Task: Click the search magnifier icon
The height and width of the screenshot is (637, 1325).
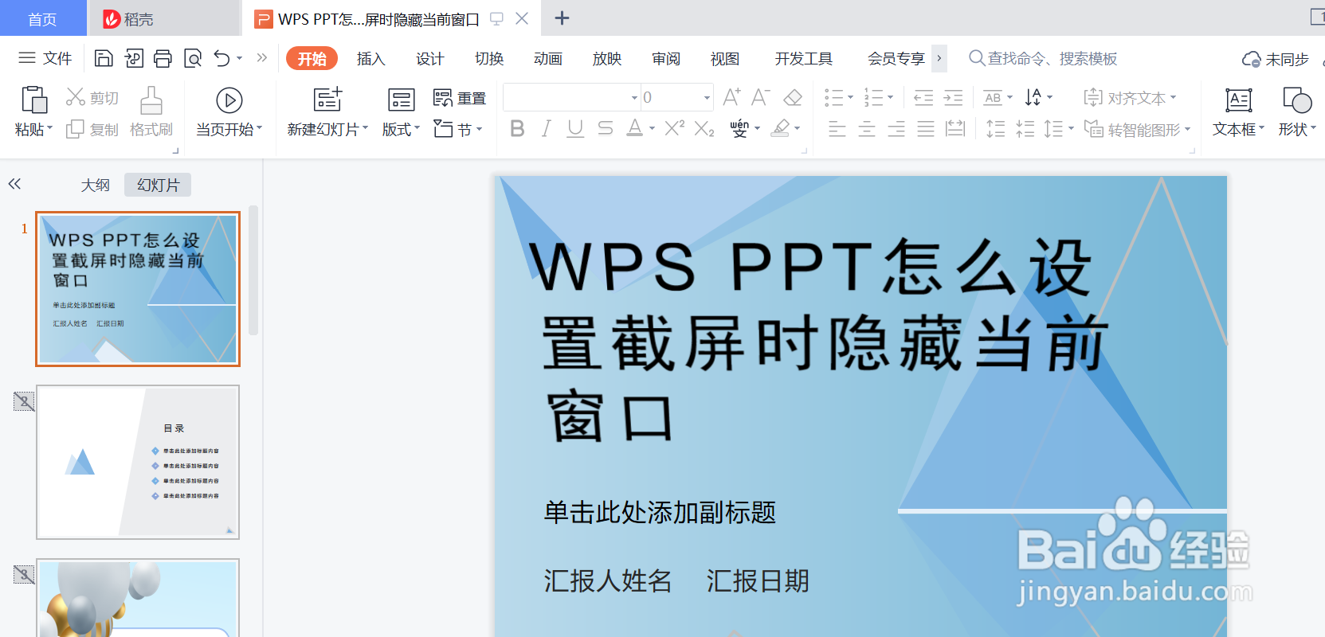Action: point(976,58)
